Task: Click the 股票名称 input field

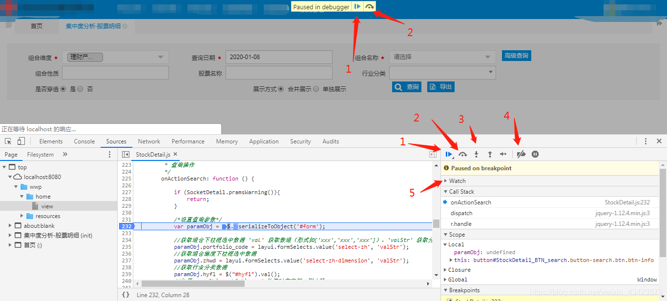Action: pyautogui.click(x=278, y=72)
